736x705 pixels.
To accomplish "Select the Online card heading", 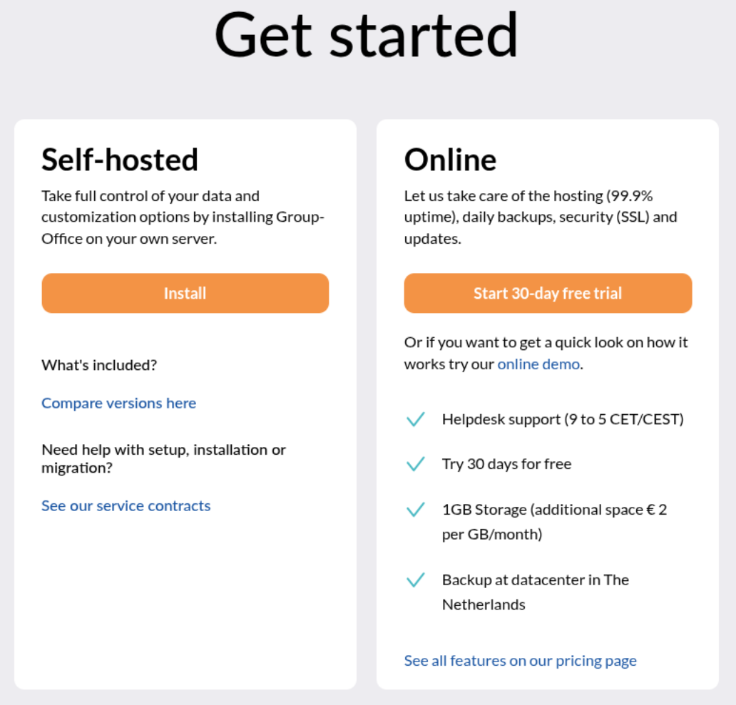I will [x=450, y=159].
